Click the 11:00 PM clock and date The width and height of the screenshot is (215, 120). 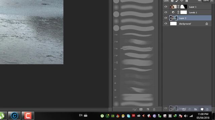(x=203, y=116)
